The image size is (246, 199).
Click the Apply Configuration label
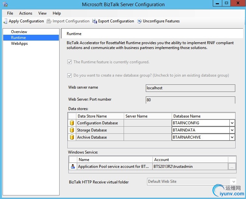pos(26,21)
